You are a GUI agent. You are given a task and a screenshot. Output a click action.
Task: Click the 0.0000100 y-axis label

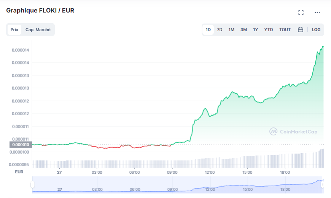19,152
